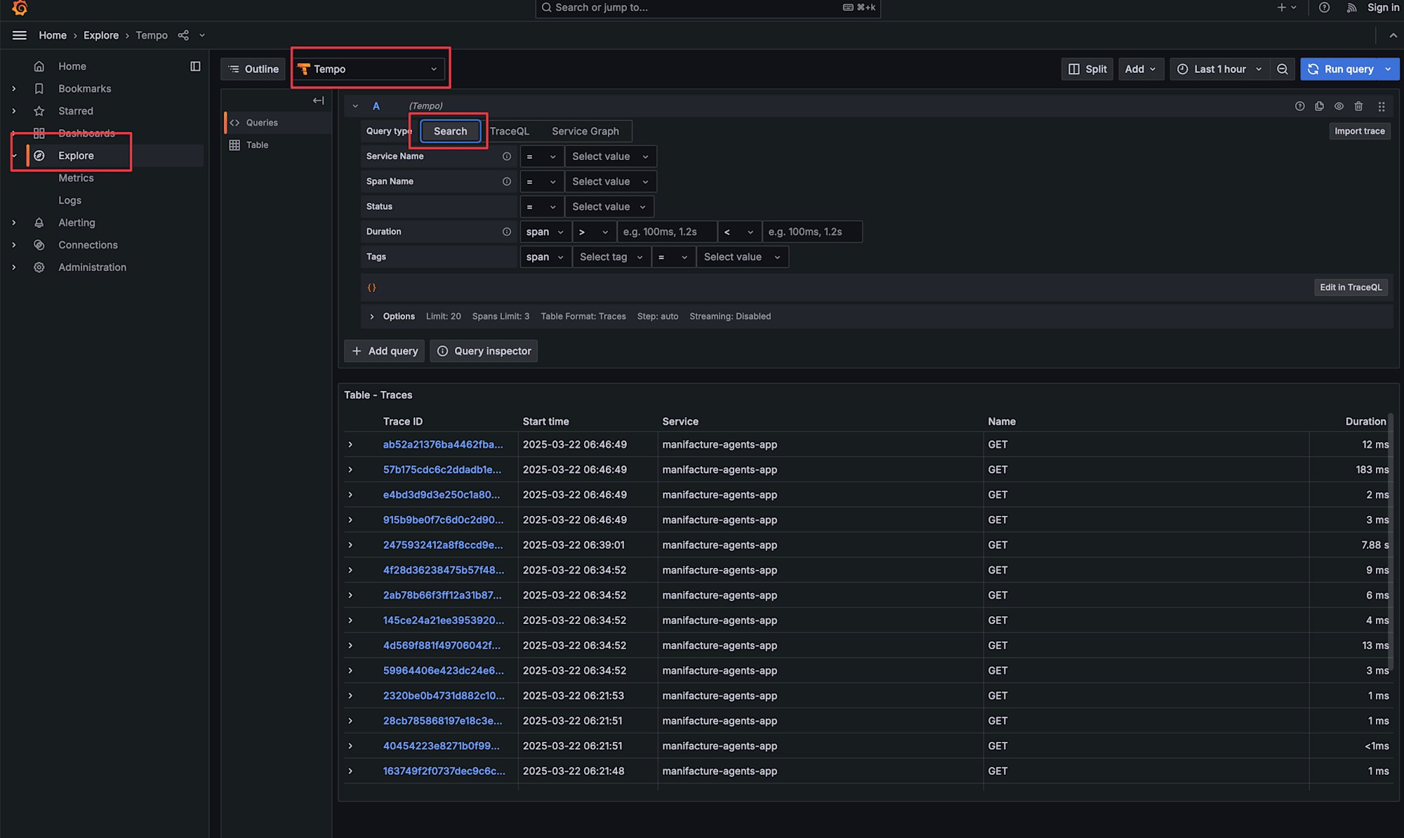1404x838 pixels.
Task: Click the Search or jump to field
Action: coord(708,8)
